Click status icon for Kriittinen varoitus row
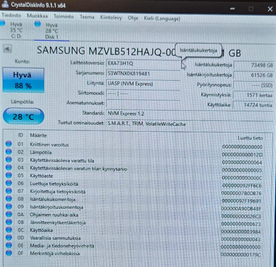Screen dimensions: 276x267 point(9,144)
